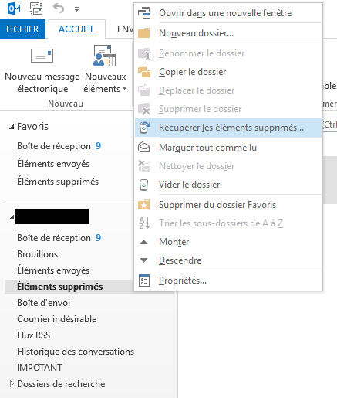Collapse the Favoris section
Viewport: 337px width, 398px height.
point(12,127)
